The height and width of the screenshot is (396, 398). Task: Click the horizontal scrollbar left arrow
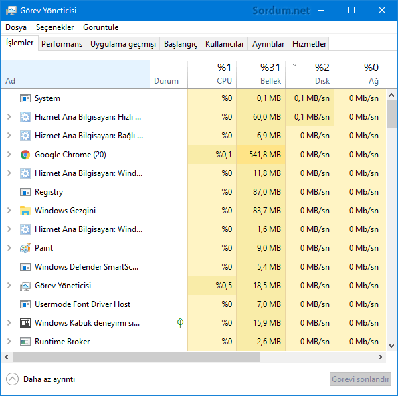[x=7, y=357]
